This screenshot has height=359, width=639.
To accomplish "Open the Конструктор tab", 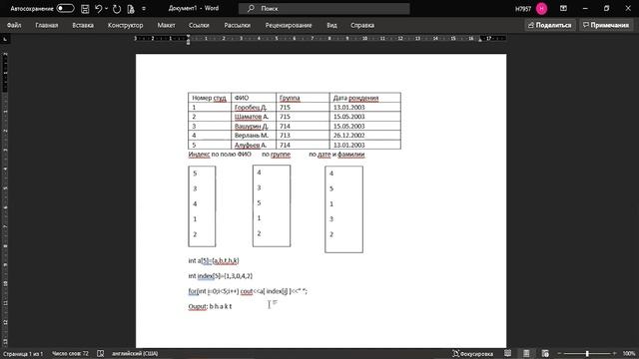I will click(125, 25).
